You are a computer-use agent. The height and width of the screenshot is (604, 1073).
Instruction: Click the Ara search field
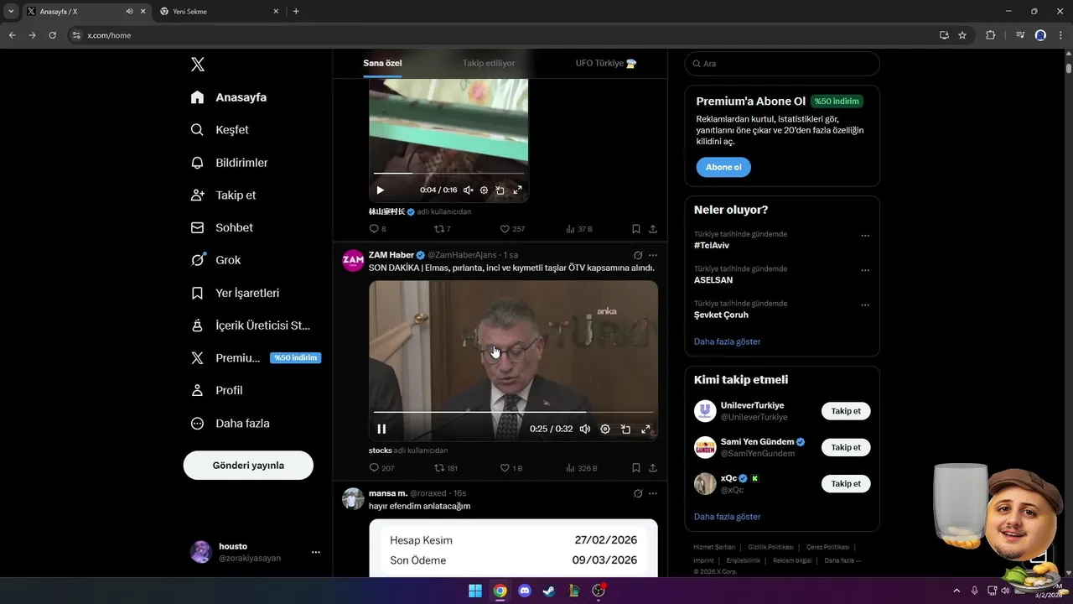tap(782, 64)
